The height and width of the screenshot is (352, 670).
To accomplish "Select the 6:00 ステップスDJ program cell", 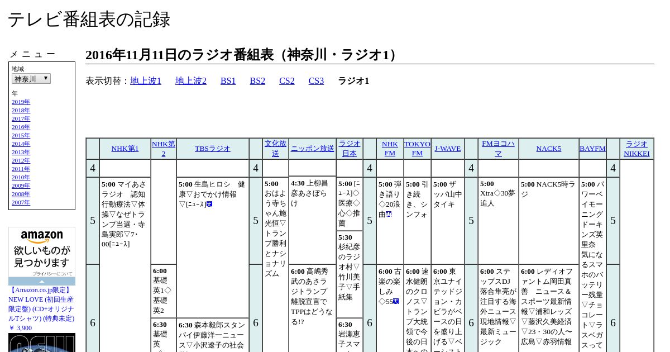I will pyautogui.click(x=499, y=308).
